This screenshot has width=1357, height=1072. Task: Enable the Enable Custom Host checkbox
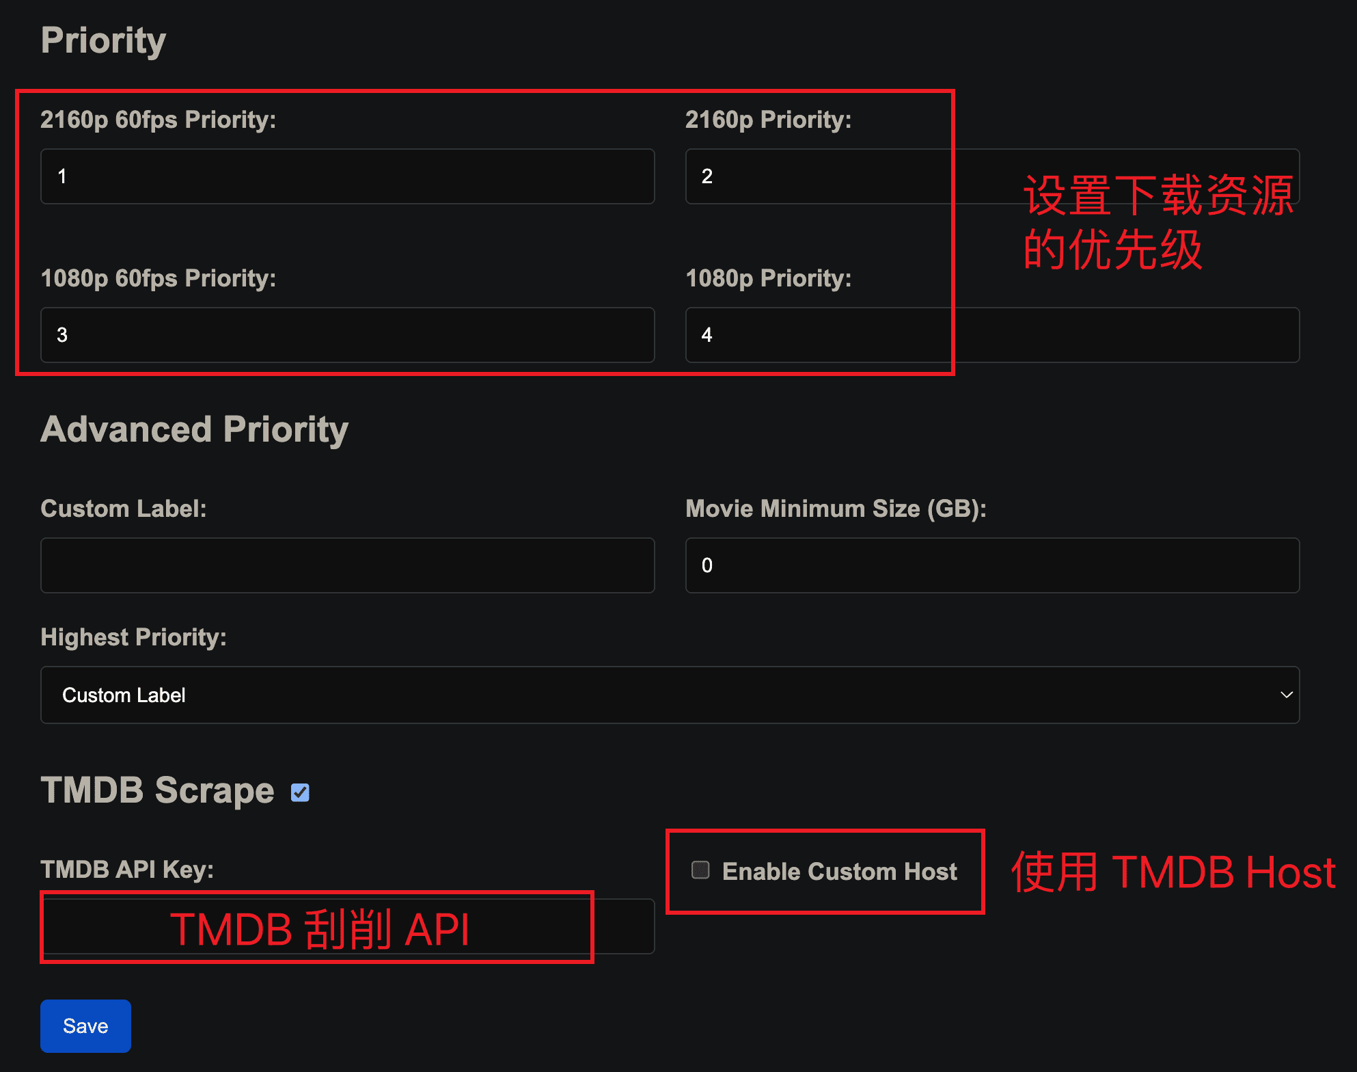[700, 870]
